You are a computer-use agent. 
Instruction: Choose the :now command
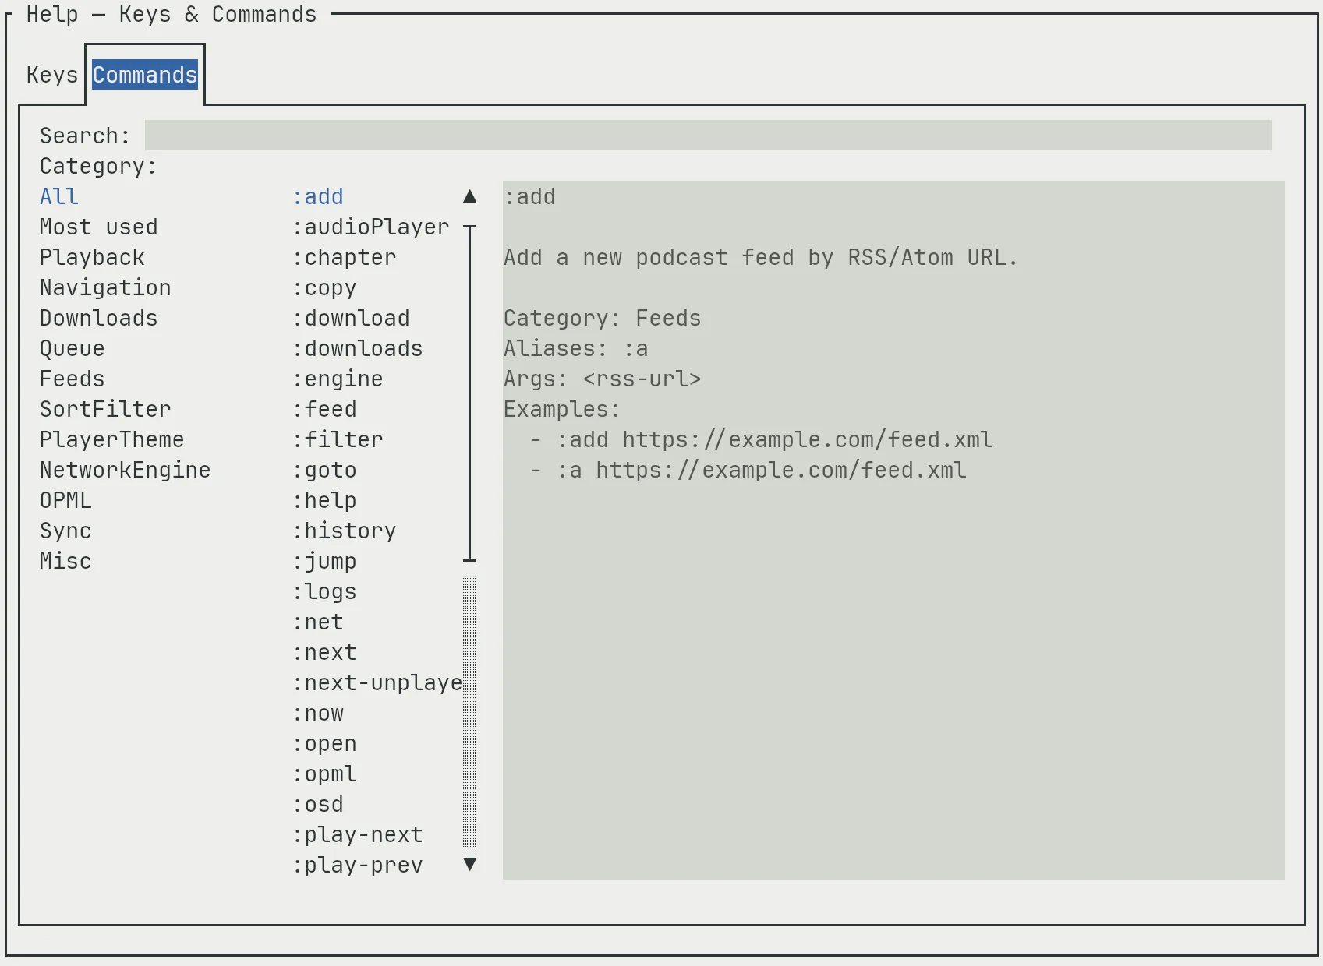pyautogui.click(x=318, y=713)
